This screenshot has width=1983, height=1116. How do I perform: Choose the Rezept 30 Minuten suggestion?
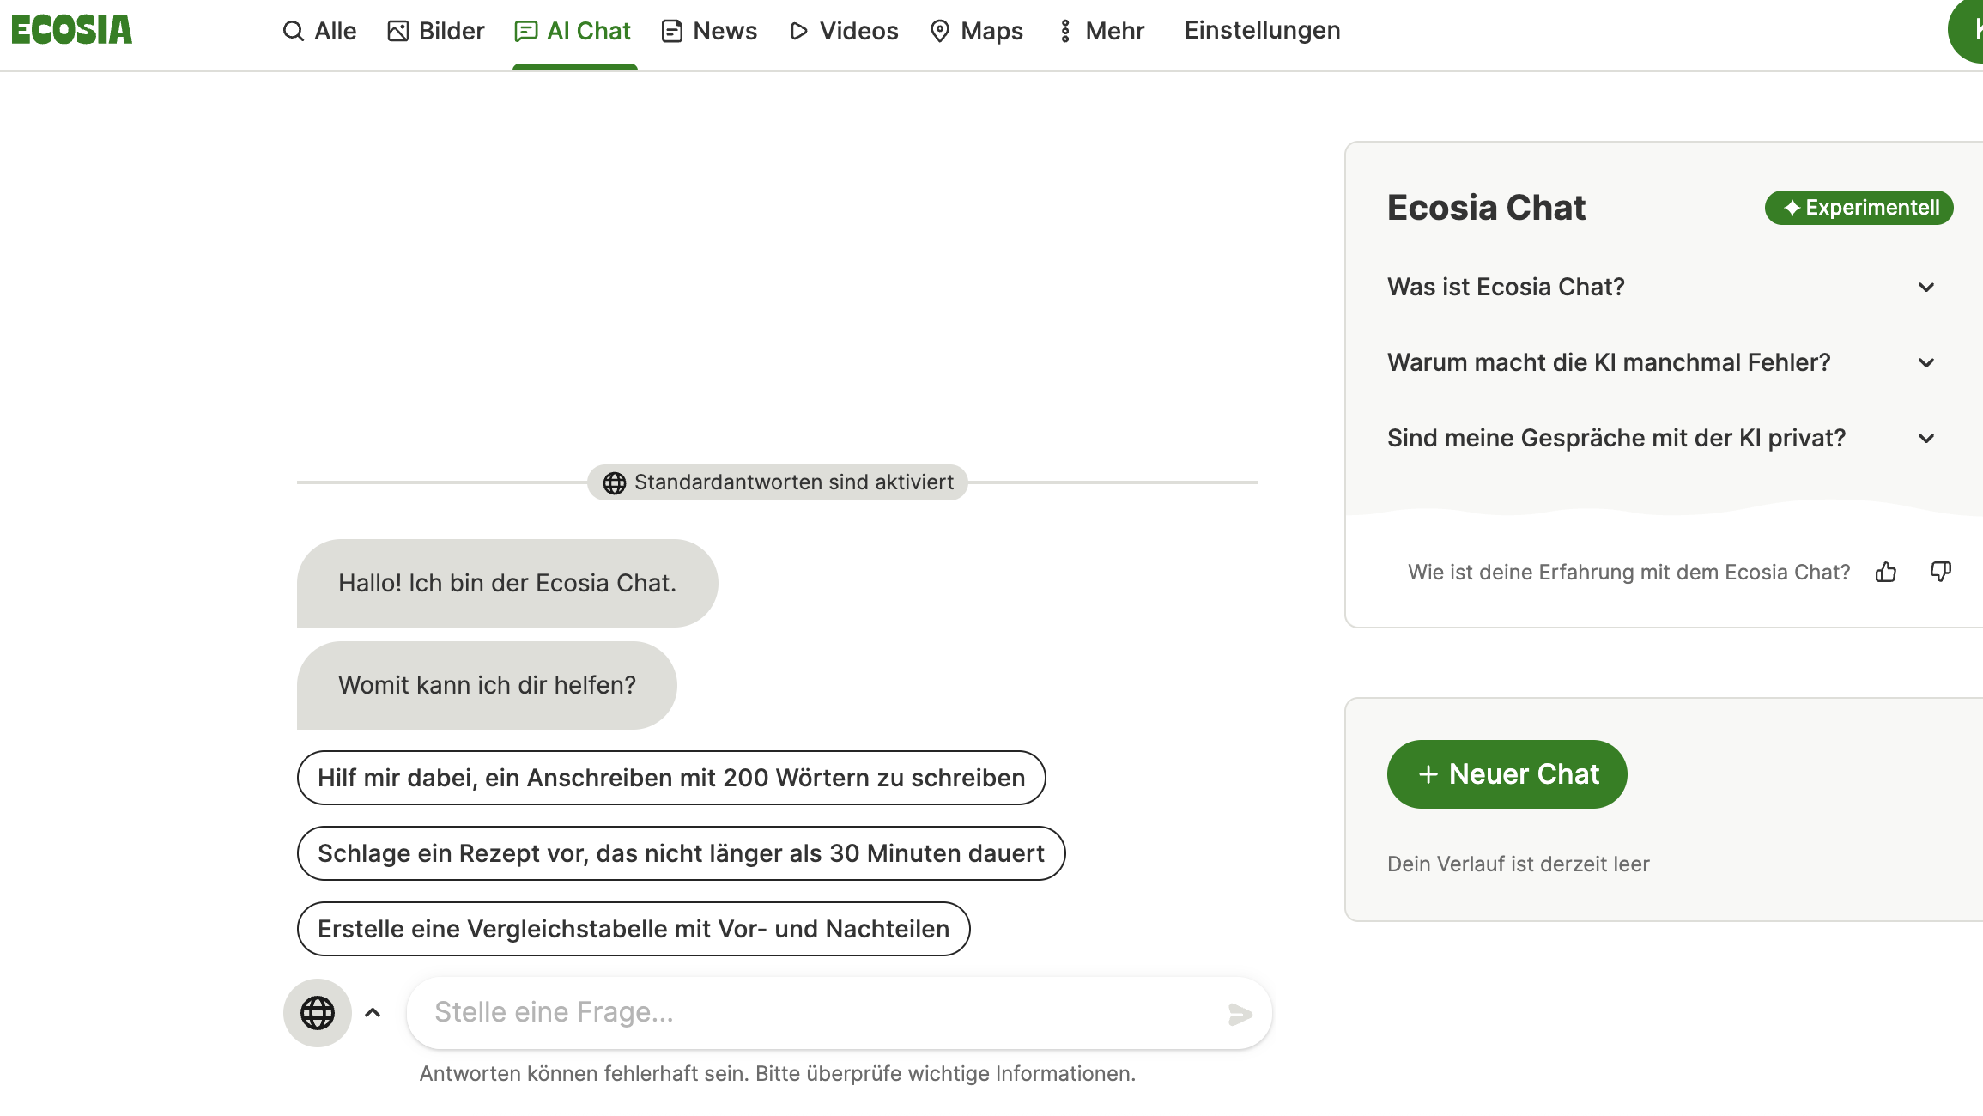click(x=682, y=853)
